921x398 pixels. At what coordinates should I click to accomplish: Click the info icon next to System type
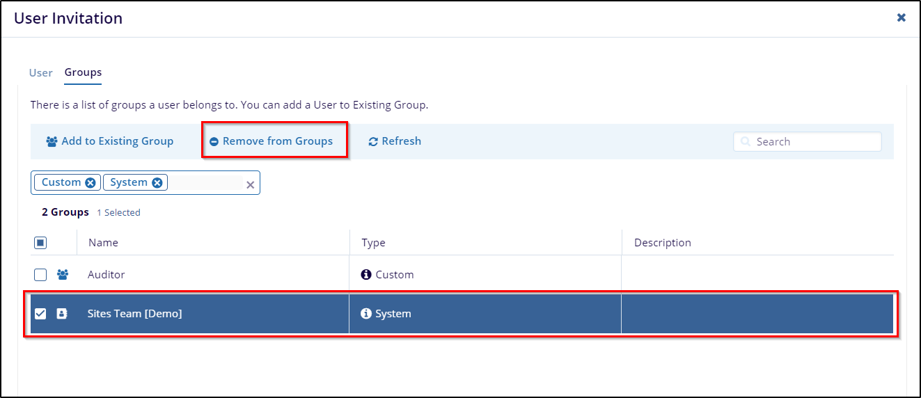366,314
